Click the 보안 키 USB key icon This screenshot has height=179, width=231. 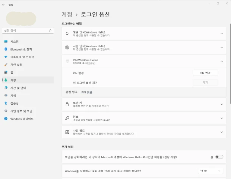tap(67, 104)
